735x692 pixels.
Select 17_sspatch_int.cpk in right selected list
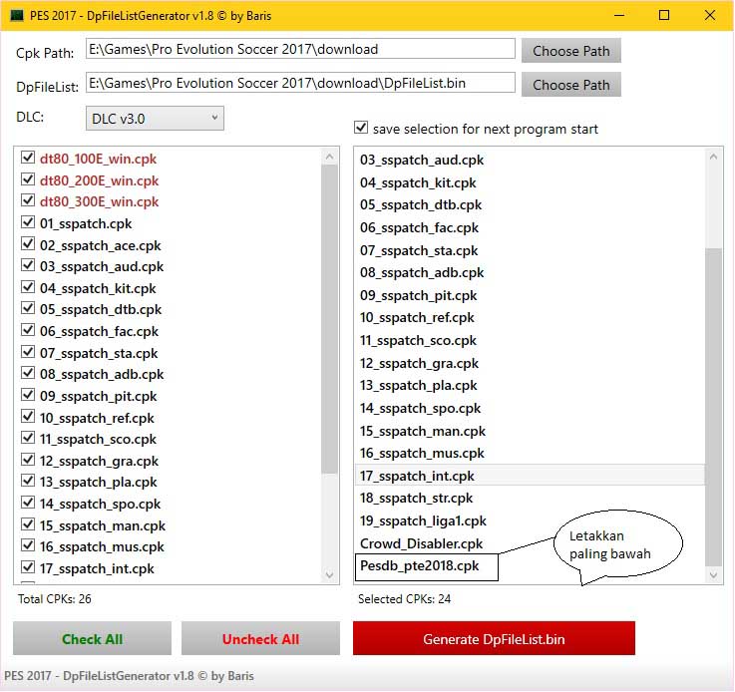pos(530,476)
